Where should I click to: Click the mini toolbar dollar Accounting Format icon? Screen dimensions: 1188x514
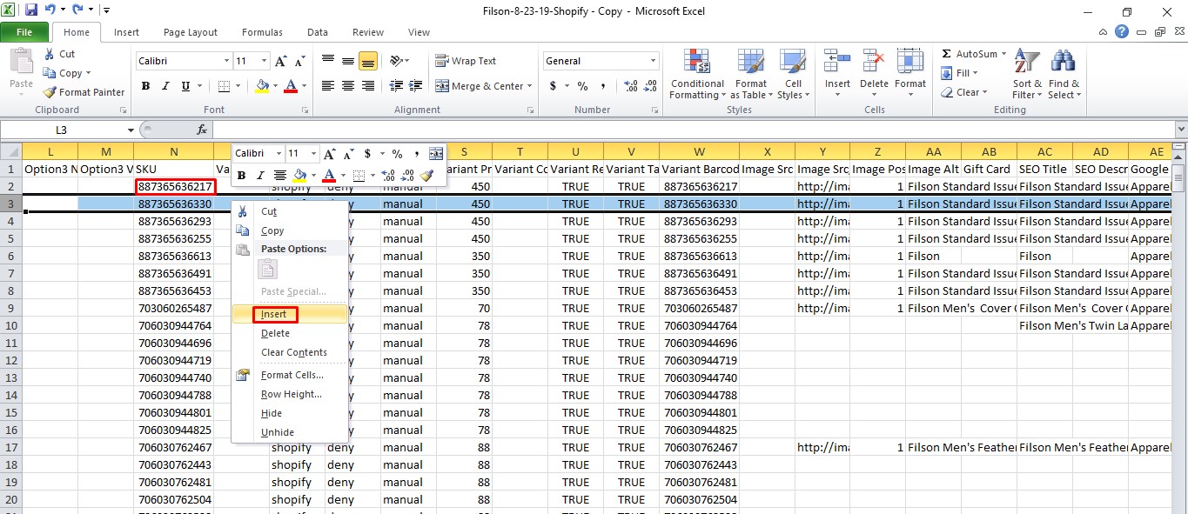pyautogui.click(x=368, y=153)
